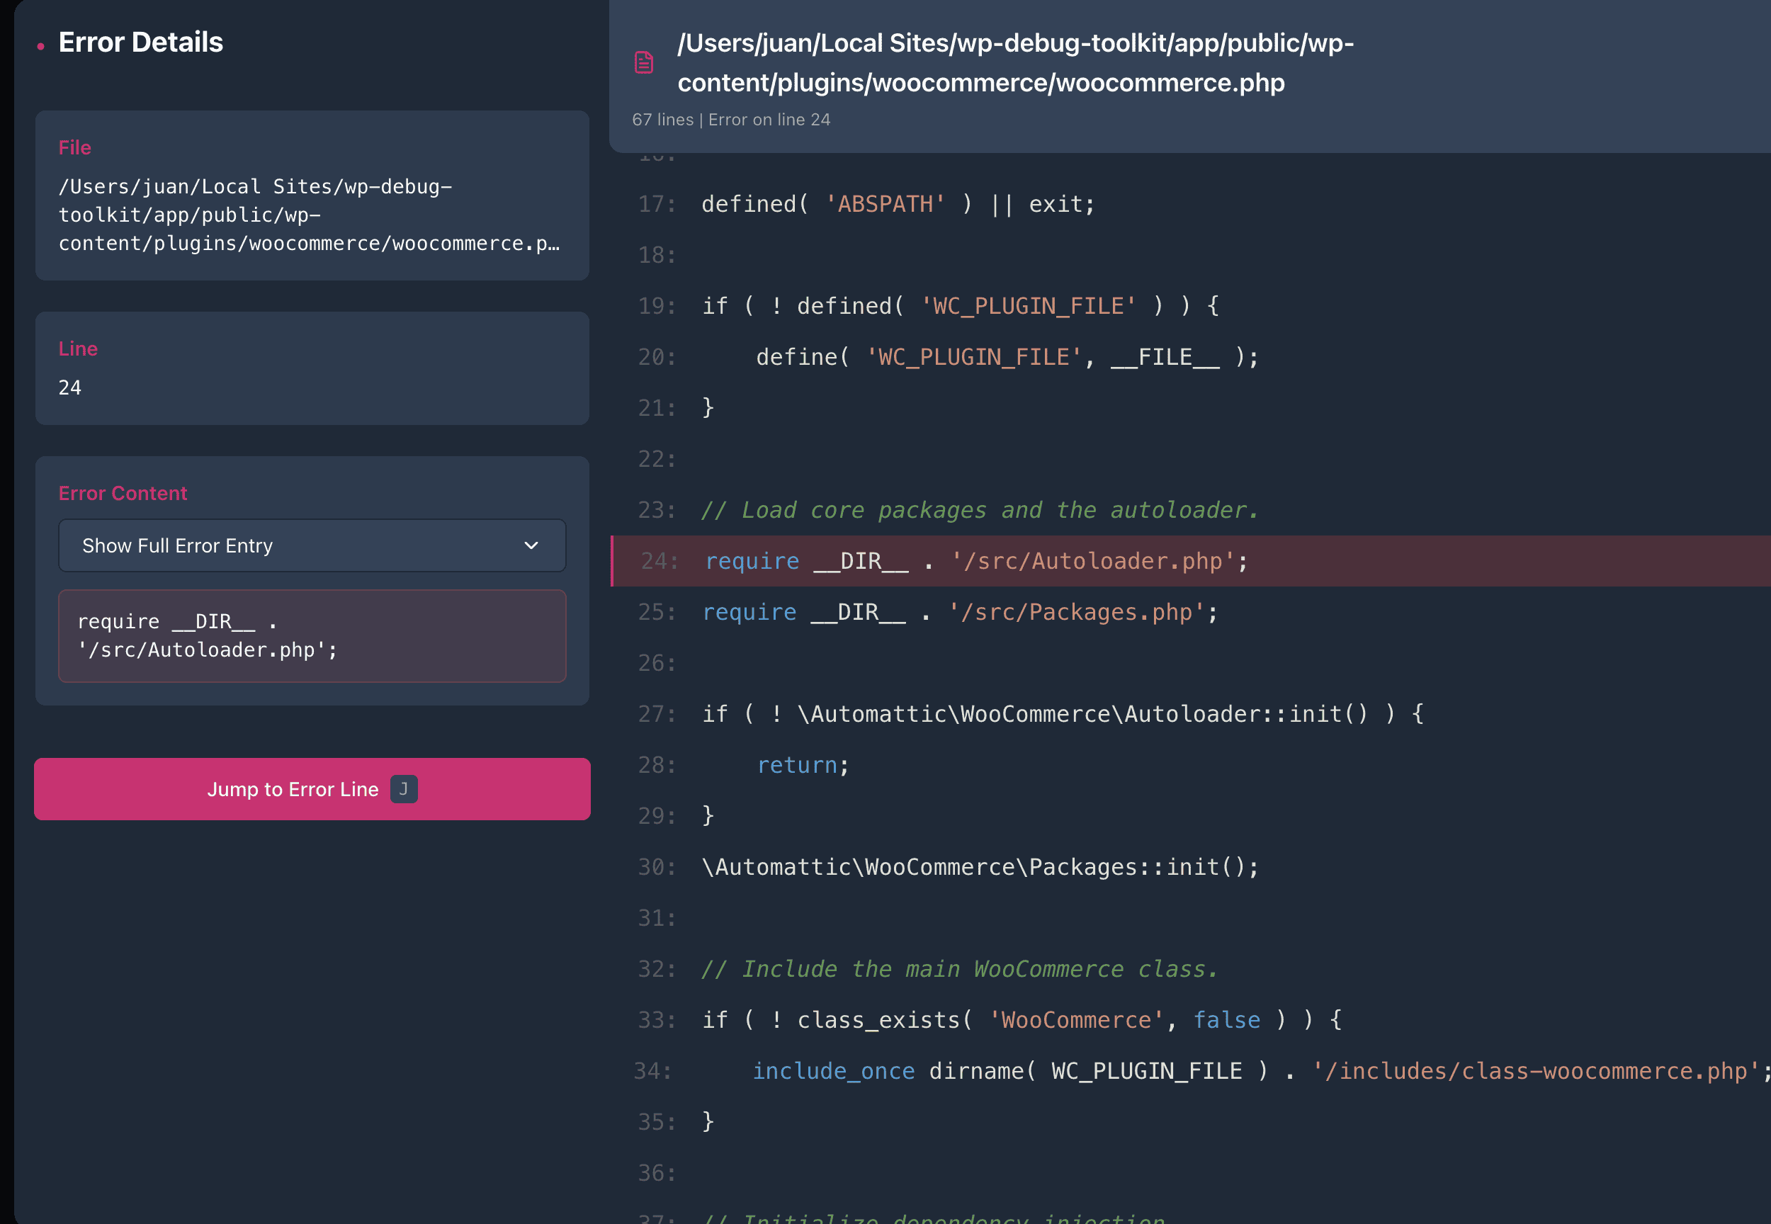Click the error content code snippet box
The height and width of the screenshot is (1224, 1771).
pyautogui.click(x=312, y=636)
